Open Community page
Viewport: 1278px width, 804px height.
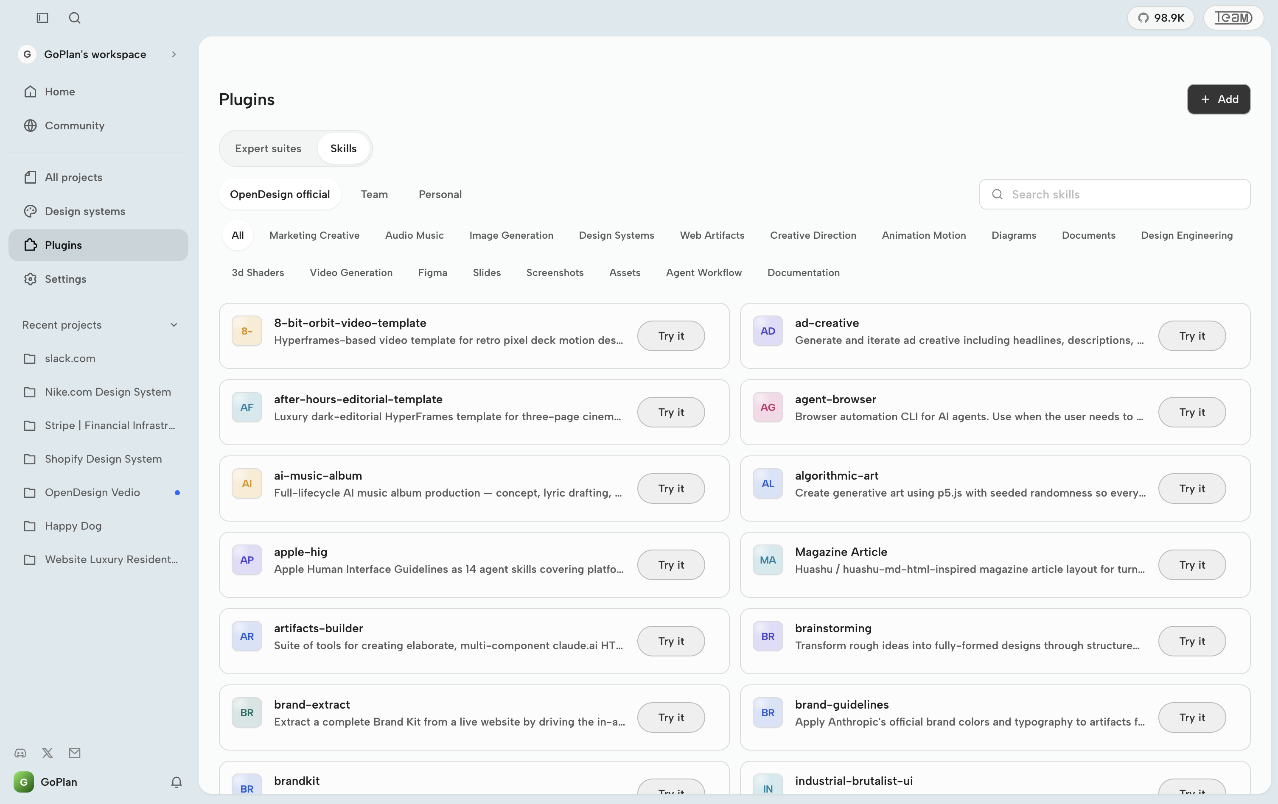point(98,125)
